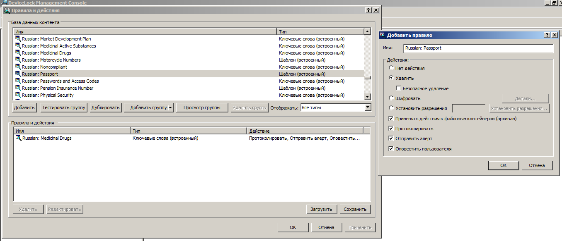Click OK in Добавить правило dialog

click(504, 165)
